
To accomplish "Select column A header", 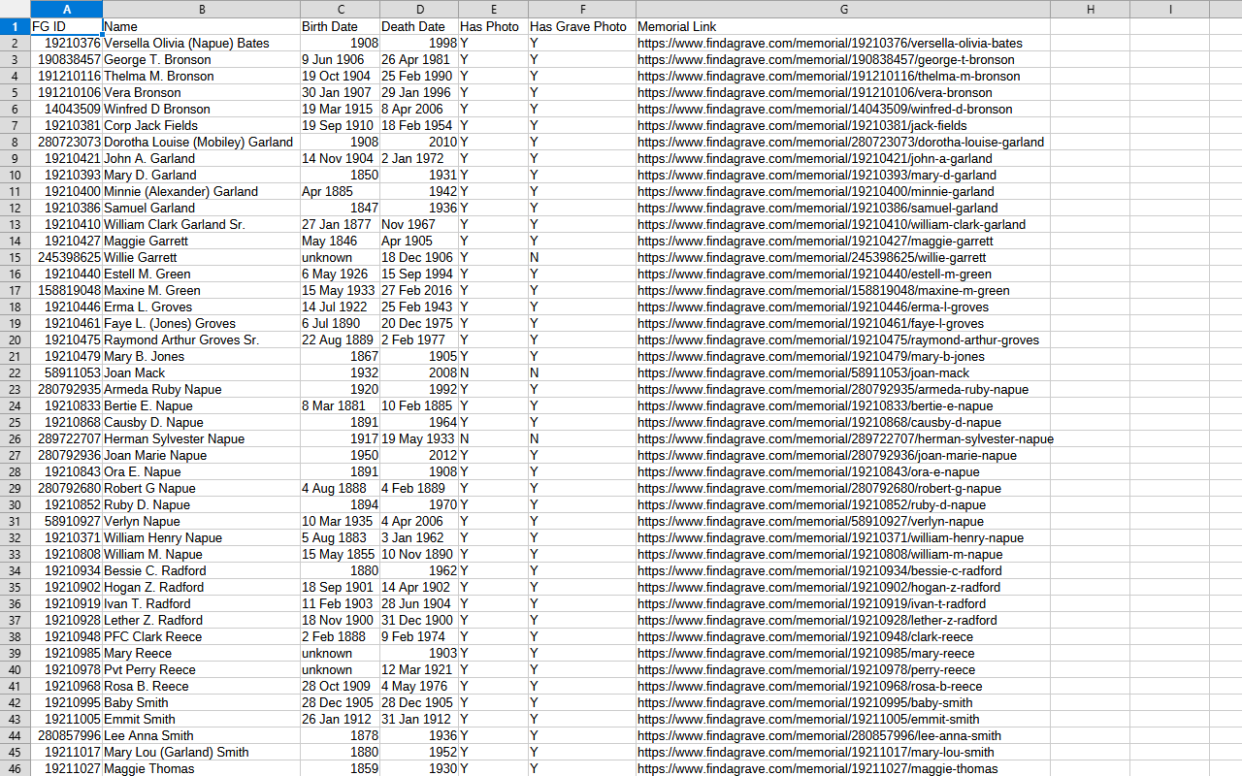I will pos(66,9).
